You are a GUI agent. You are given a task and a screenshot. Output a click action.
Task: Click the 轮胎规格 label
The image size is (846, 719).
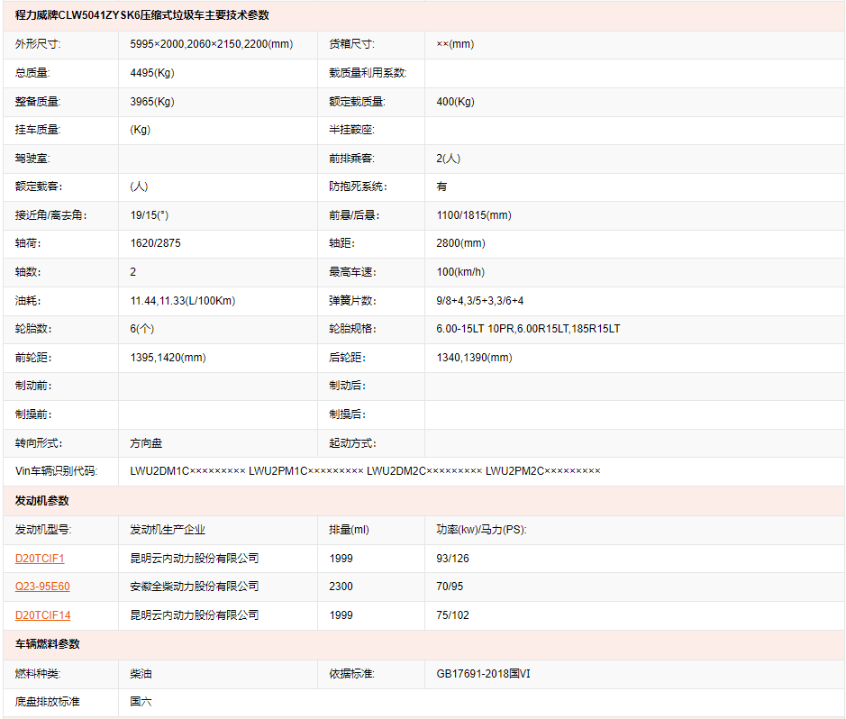(x=352, y=329)
